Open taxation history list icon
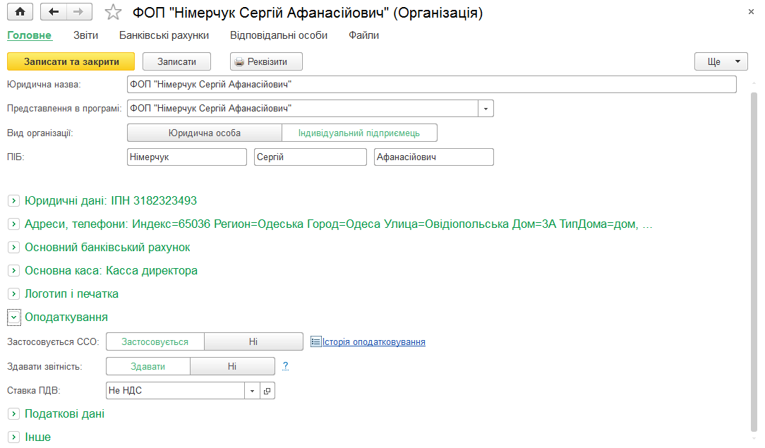Image resolution: width=765 pixels, height=448 pixels. pos(315,341)
